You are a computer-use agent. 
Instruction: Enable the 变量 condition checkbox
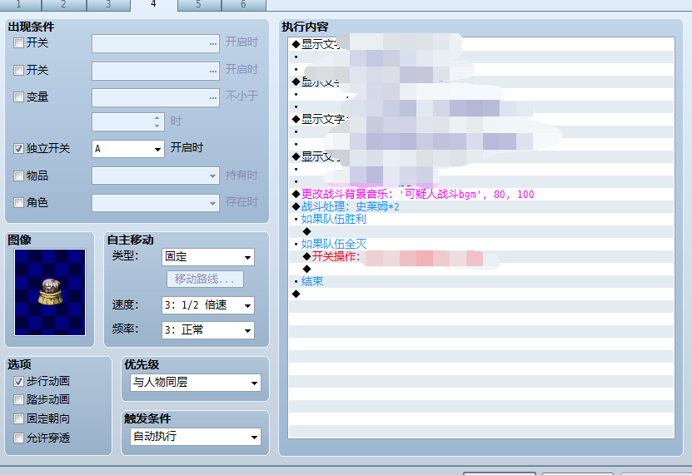coord(18,97)
